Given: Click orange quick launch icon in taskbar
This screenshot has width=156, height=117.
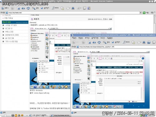Looking at the screenshot, I should point(16,115).
